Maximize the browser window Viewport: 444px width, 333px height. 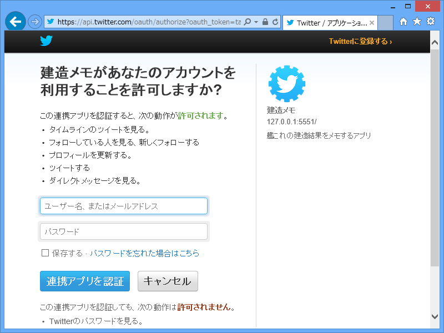click(x=408, y=6)
